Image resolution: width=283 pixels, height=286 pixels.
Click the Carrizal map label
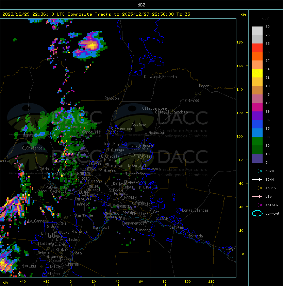[101, 228]
